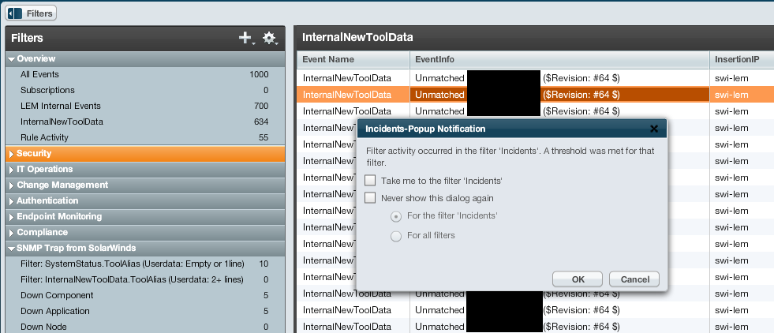Dismiss the popup with the Cancel button

(634, 279)
